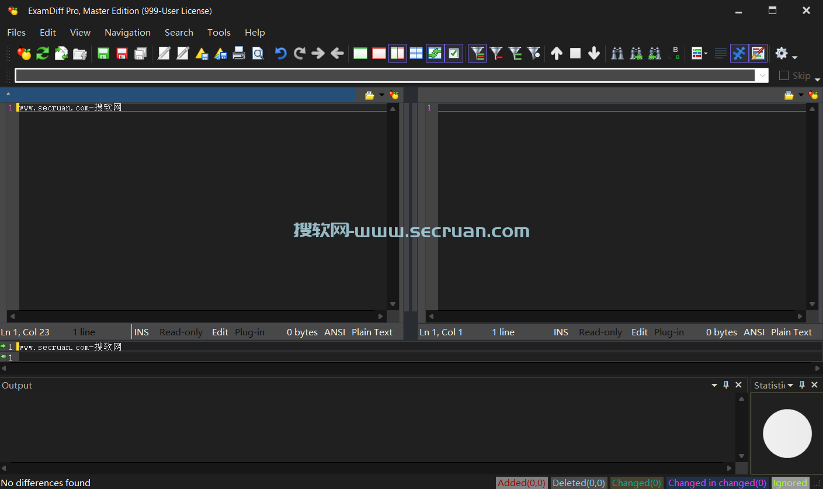Open the Help menu

255,32
